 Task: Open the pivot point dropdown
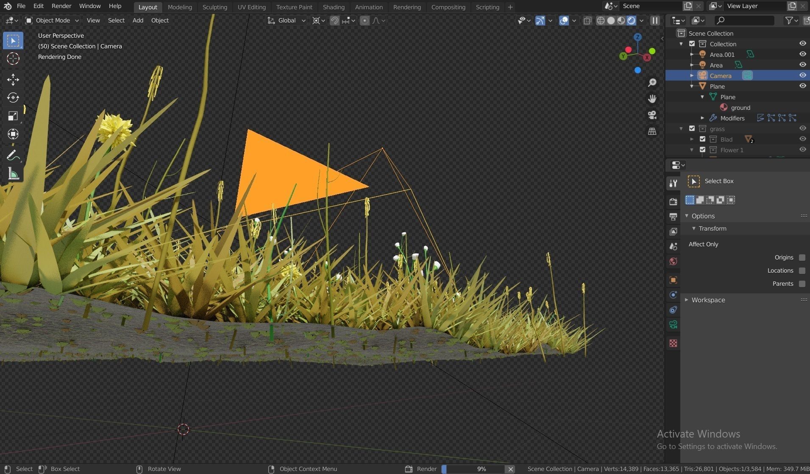318,20
